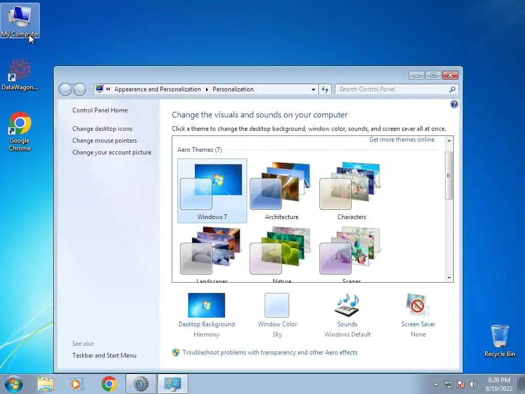Open Chrome from the taskbar

pos(109,384)
